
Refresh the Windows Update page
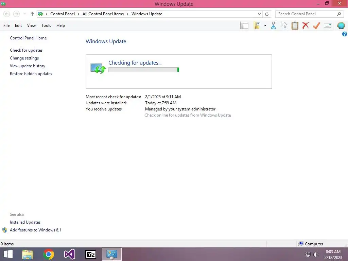pyautogui.click(x=267, y=14)
